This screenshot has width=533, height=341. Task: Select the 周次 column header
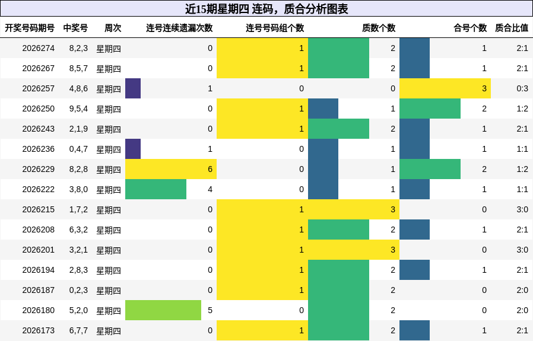point(113,28)
